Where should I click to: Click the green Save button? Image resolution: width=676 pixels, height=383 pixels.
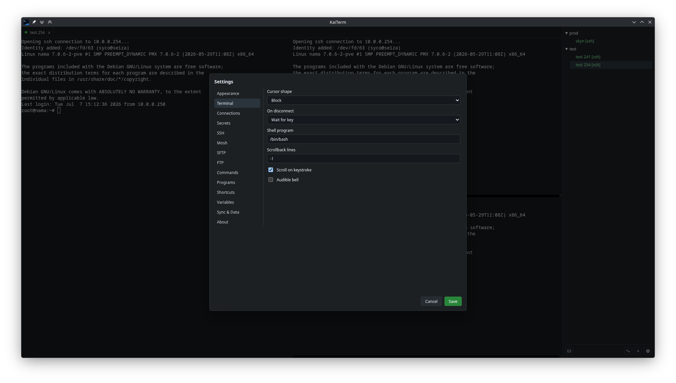pyautogui.click(x=453, y=301)
